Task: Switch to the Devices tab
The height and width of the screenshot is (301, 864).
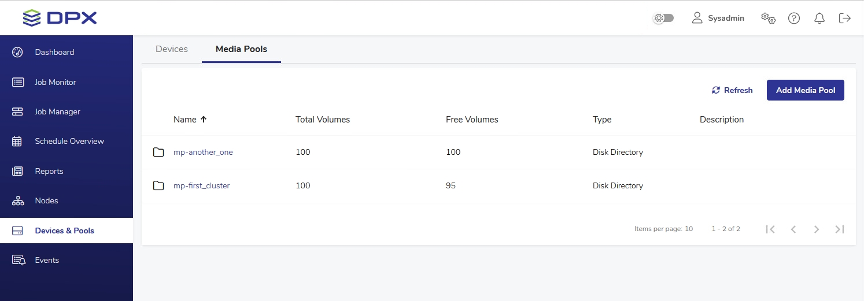Action: pyautogui.click(x=172, y=49)
